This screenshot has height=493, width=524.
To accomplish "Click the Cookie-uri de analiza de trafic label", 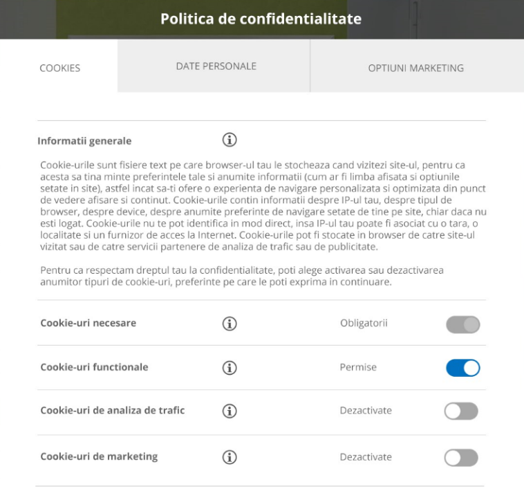I will [x=112, y=410].
